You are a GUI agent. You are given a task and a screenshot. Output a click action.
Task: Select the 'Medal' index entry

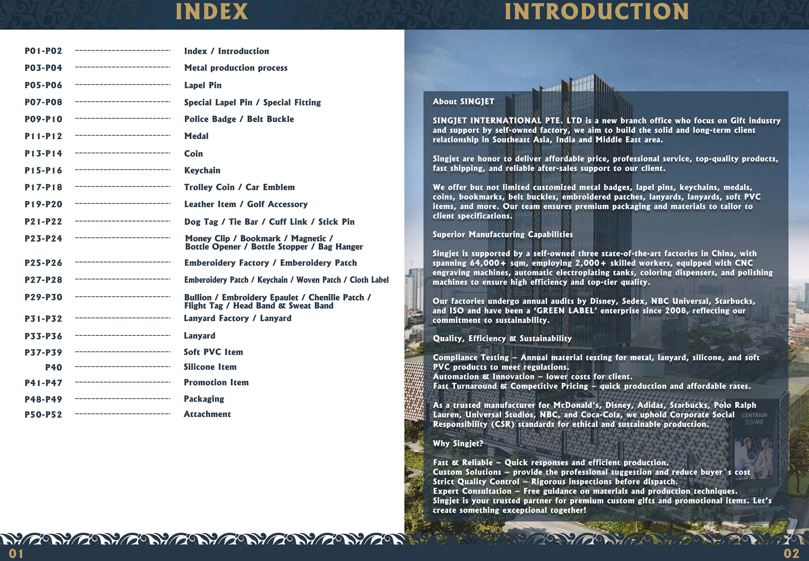pyautogui.click(x=196, y=136)
